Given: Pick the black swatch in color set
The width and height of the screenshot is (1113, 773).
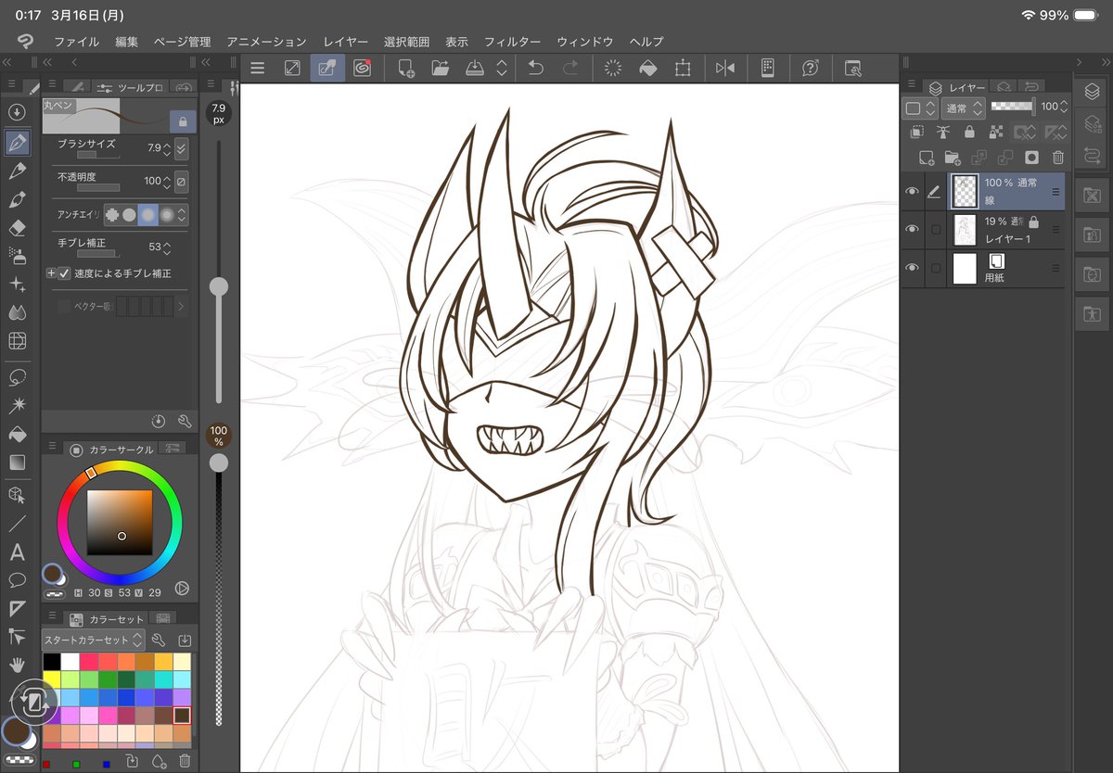Looking at the screenshot, I should (52, 662).
